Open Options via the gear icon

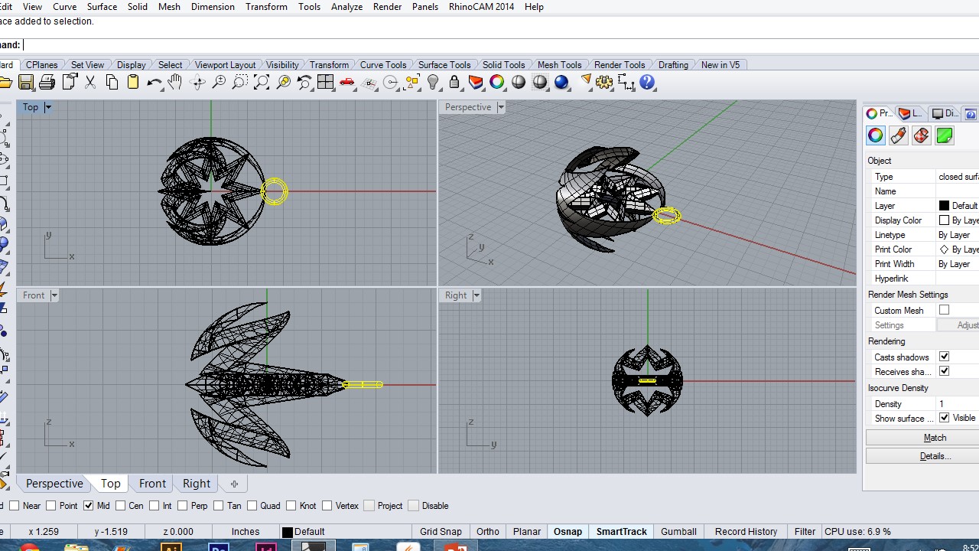tap(604, 83)
